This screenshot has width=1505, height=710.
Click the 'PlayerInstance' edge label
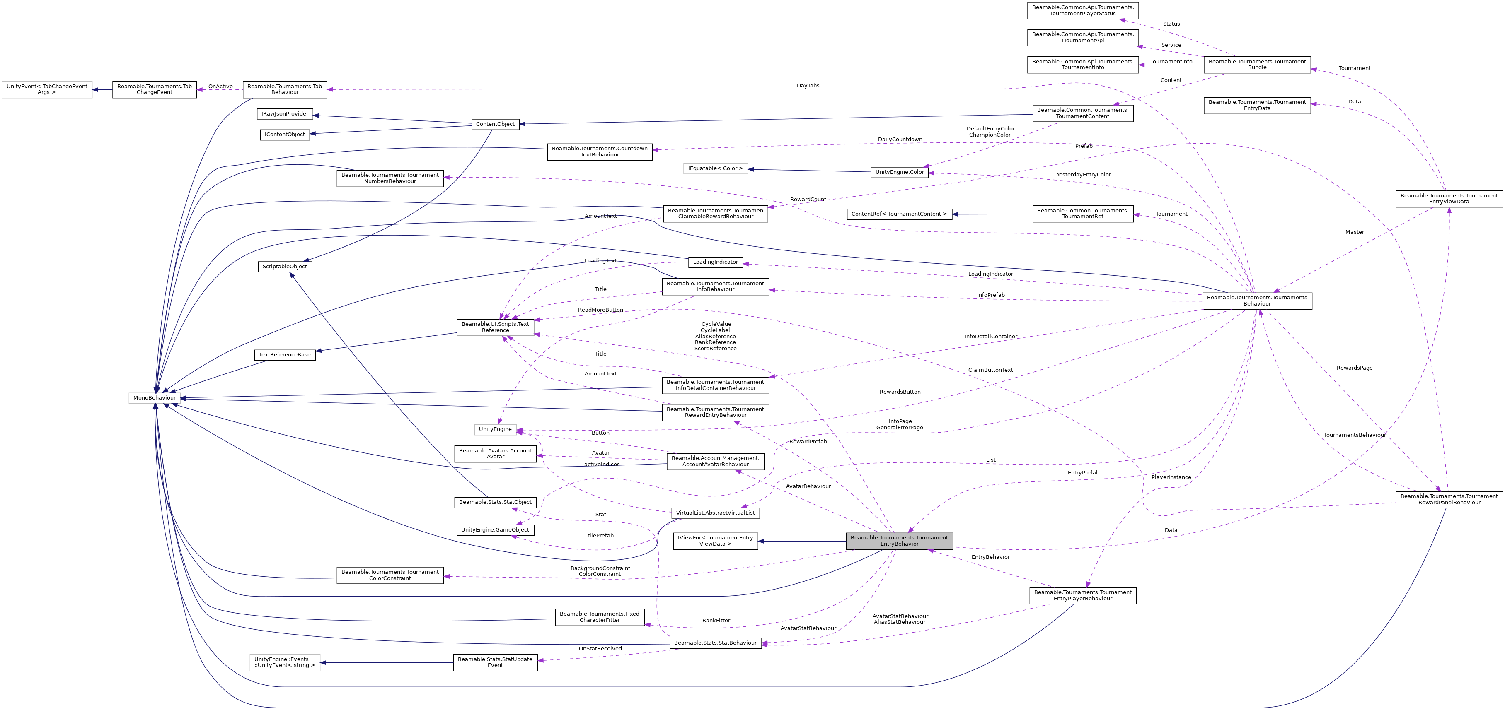tap(1171, 478)
